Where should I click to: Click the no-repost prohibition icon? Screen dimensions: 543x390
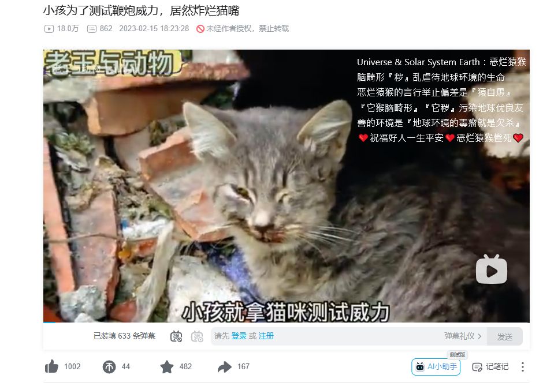(200, 29)
